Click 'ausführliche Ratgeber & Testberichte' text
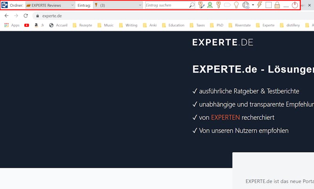 coord(249,91)
